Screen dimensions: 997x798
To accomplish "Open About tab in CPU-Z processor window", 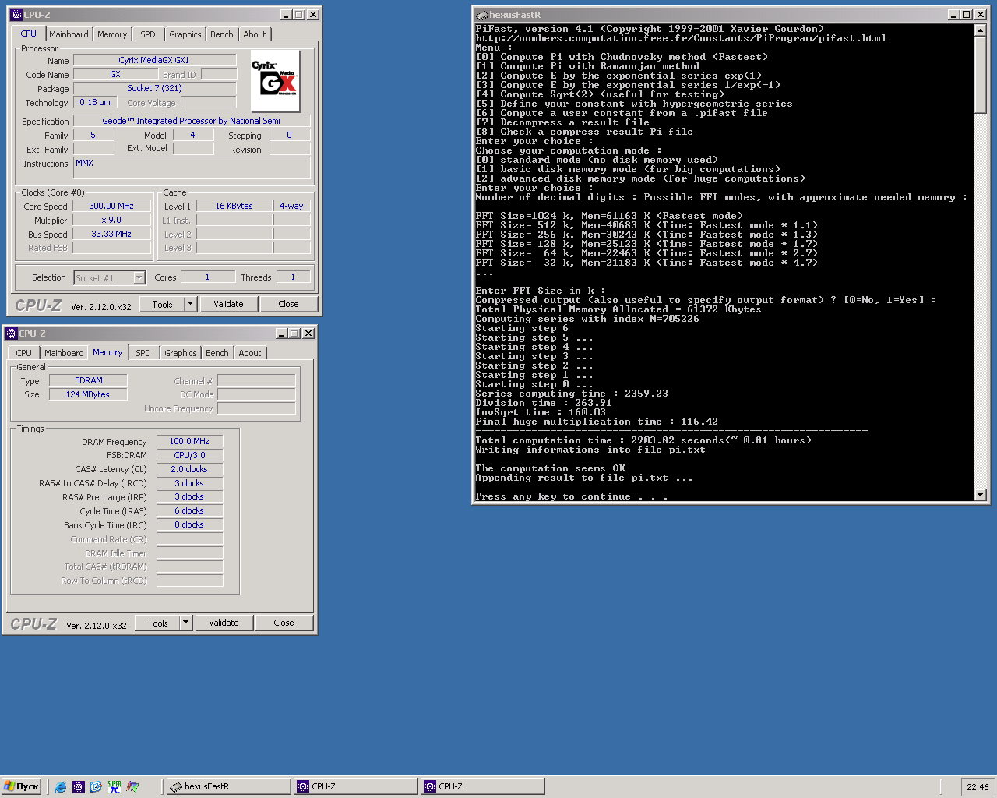I will pyautogui.click(x=255, y=34).
